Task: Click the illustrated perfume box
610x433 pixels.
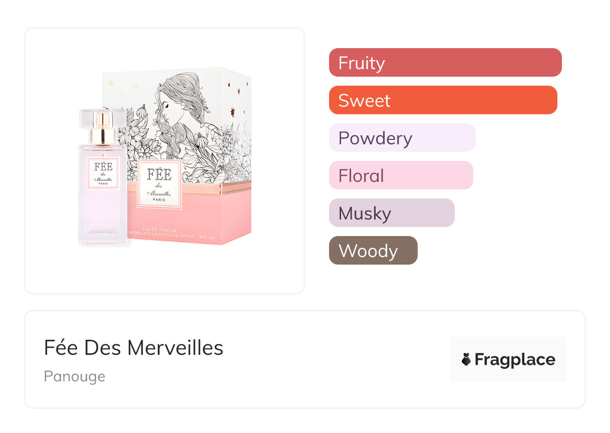Action: point(190,150)
